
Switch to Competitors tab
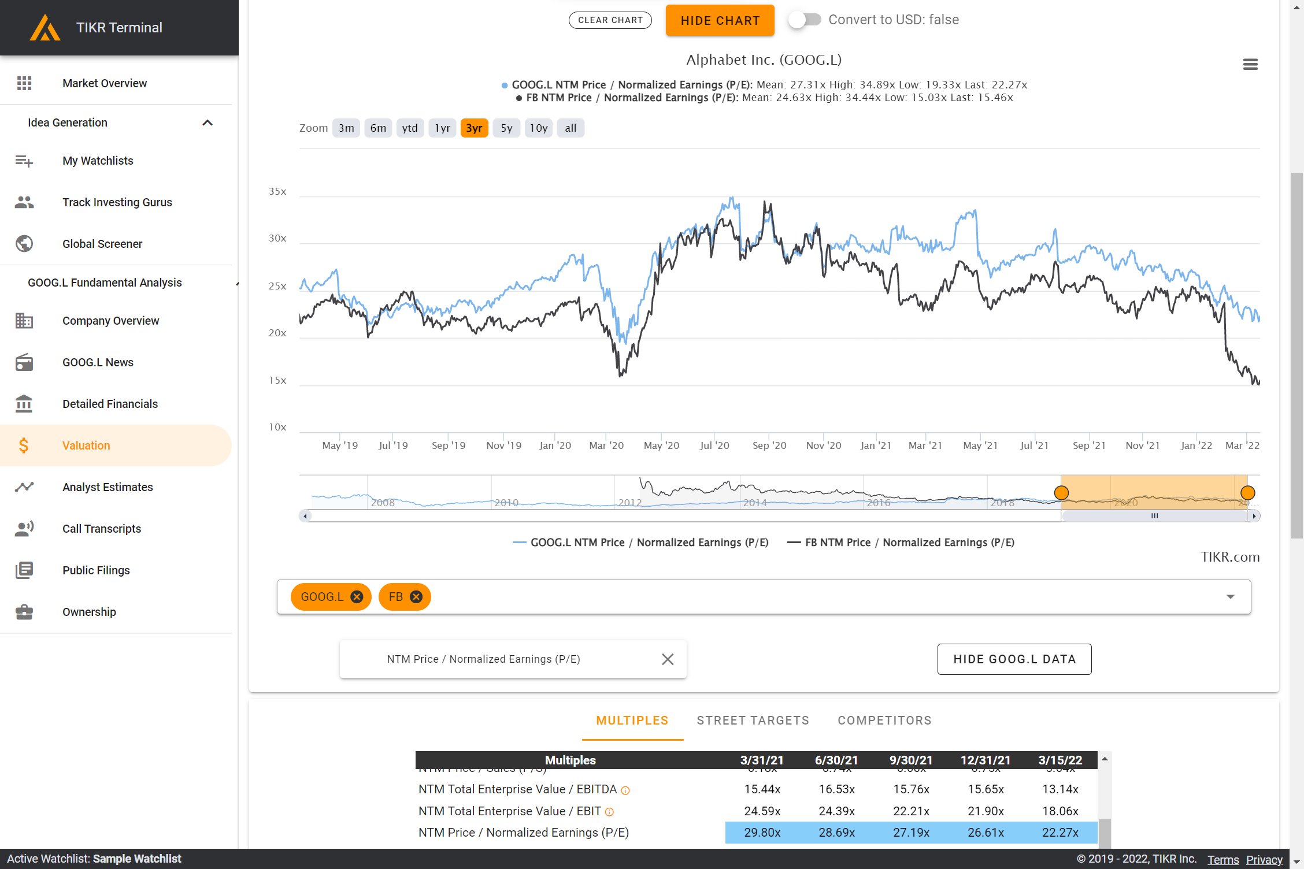coord(885,721)
